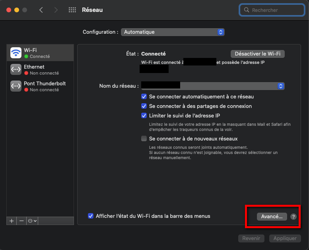Disable Limiter le suivi de l'adresse IP
The image size is (309, 250).
coord(144,116)
